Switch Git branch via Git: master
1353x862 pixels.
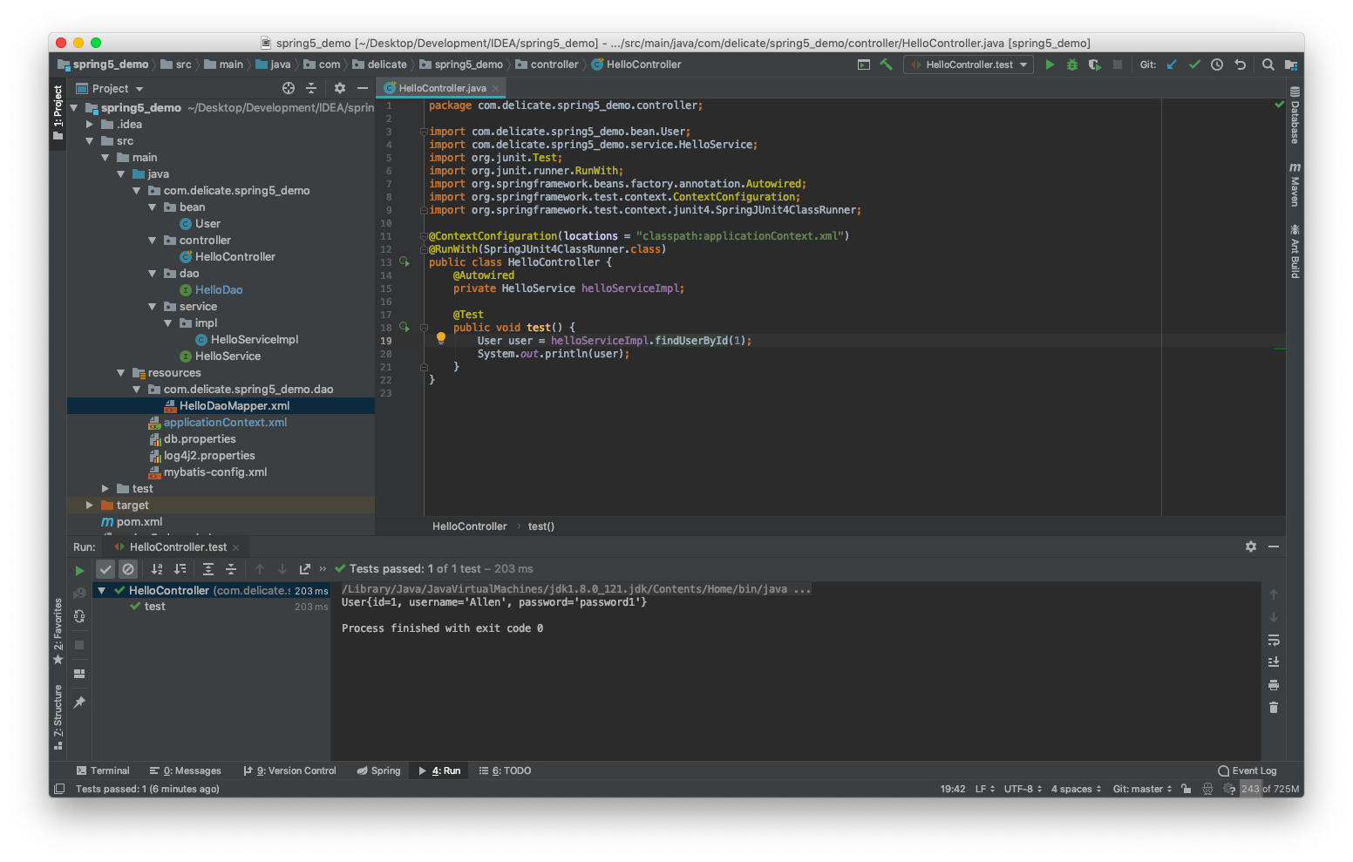pos(1142,789)
